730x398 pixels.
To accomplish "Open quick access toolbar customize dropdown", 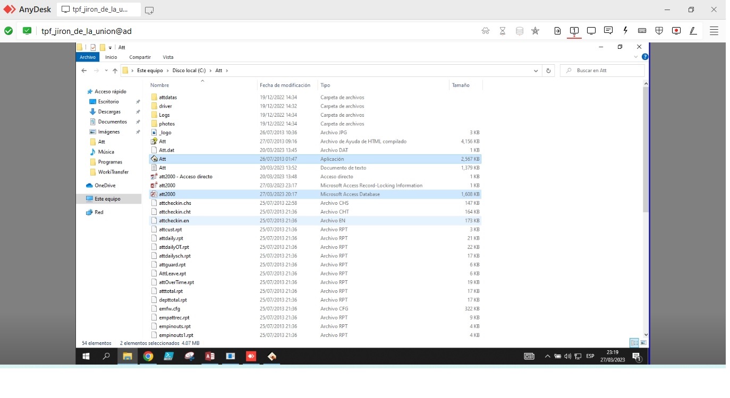I will click(x=110, y=48).
